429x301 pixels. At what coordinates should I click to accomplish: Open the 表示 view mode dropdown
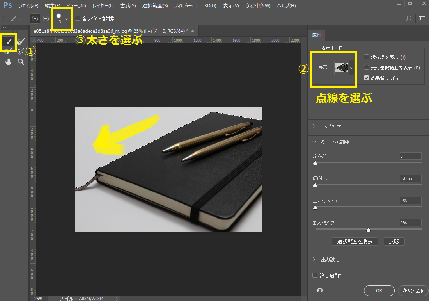pos(352,68)
